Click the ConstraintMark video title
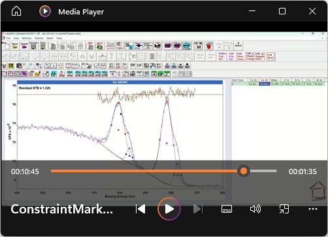 coord(62,209)
